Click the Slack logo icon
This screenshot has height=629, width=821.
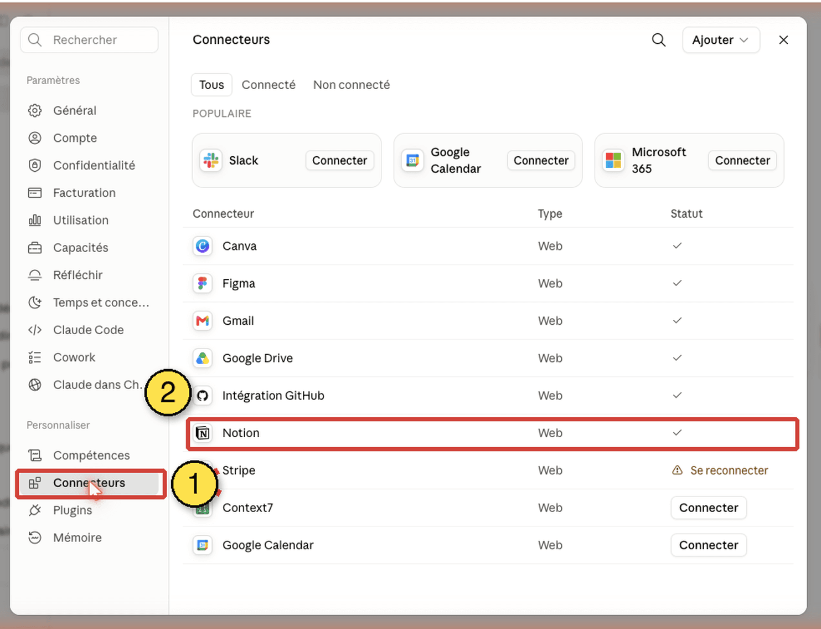pyautogui.click(x=211, y=161)
